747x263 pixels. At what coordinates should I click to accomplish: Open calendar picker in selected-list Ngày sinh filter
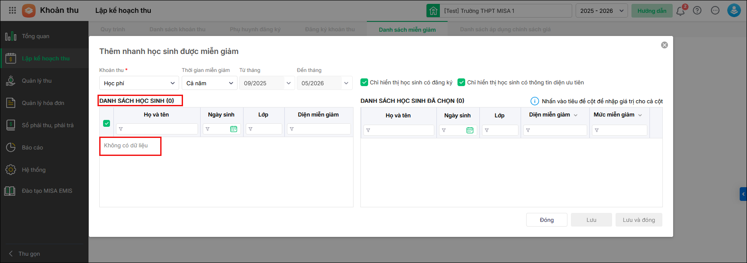click(470, 130)
